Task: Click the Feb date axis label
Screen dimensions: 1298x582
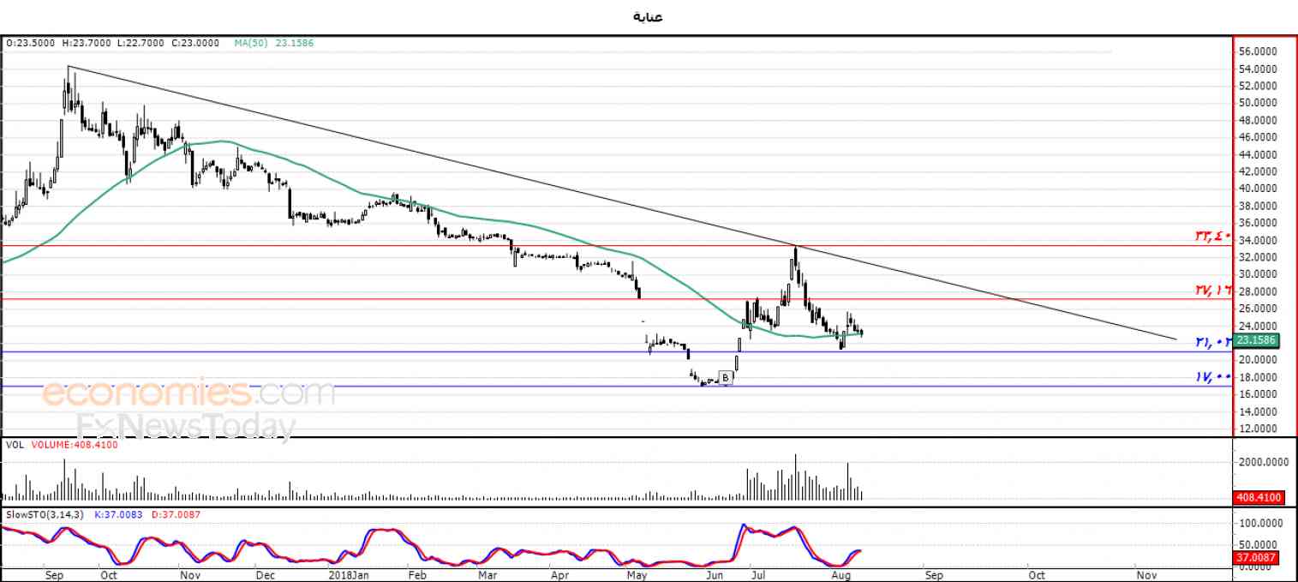Action: (417, 574)
